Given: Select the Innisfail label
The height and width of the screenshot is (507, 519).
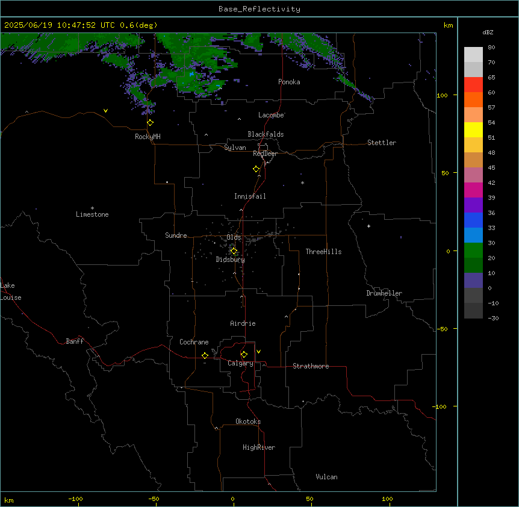Looking at the screenshot, I should [250, 196].
